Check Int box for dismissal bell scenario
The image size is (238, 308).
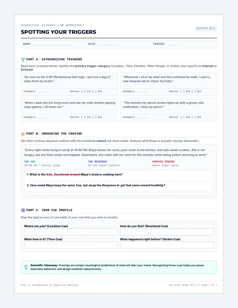[83, 91]
